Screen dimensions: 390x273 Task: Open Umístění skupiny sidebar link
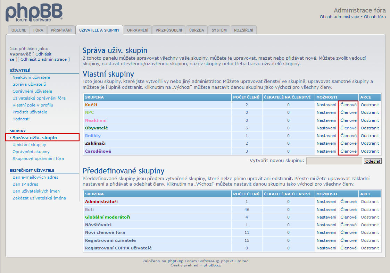point(30,145)
